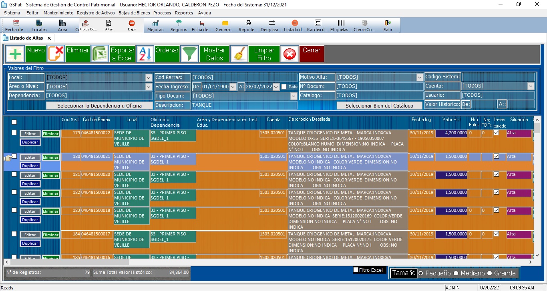Click the Excel spreadsheet export icon
The height and width of the screenshot is (291, 547).
point(100,54)
